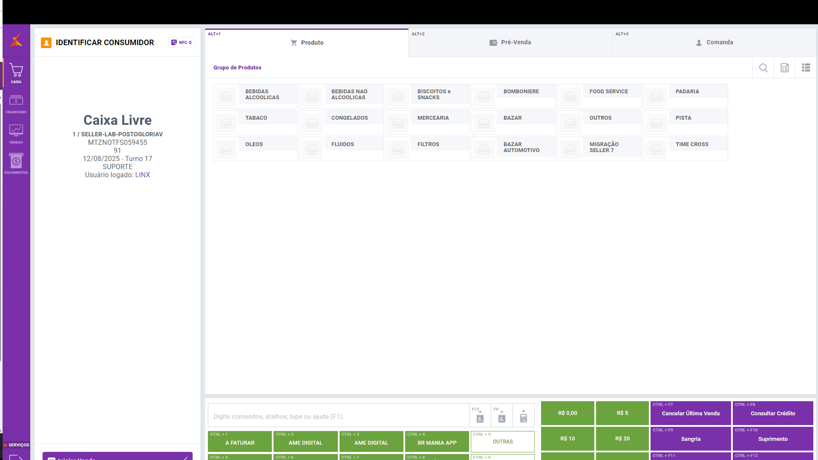Click the F9 receipt icon
818x460 pixels.
[x=501, y=417]
